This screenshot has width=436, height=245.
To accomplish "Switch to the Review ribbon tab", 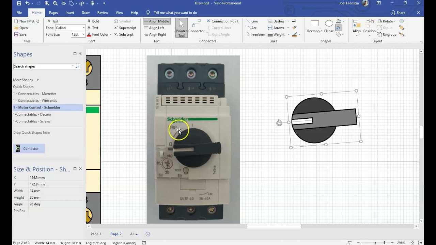I will (103, 13).
